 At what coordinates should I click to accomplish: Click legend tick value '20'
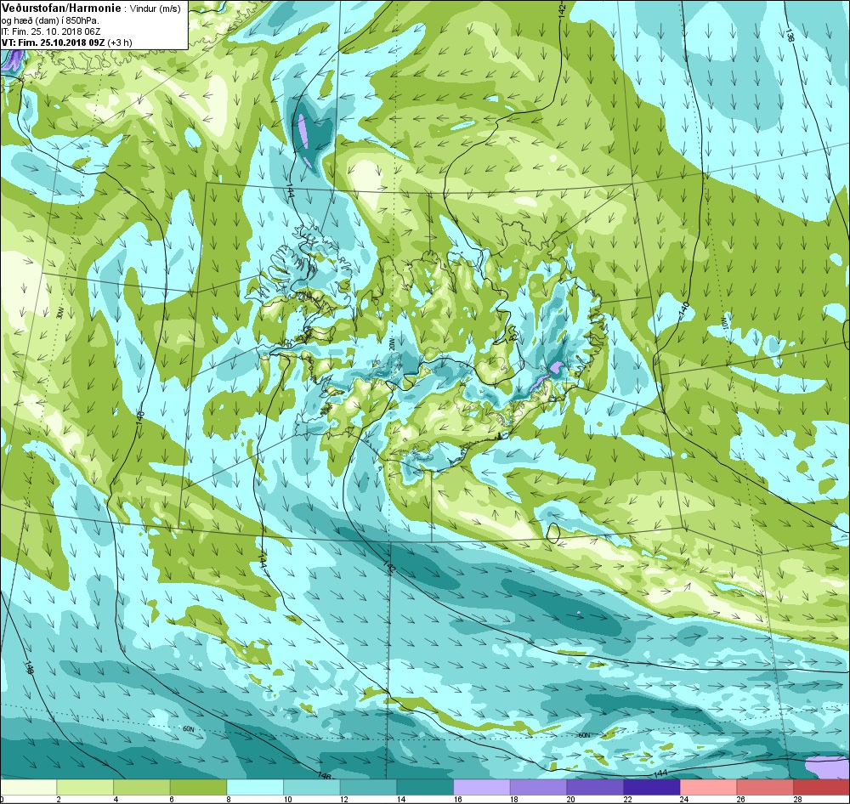(x=571, y=799)
